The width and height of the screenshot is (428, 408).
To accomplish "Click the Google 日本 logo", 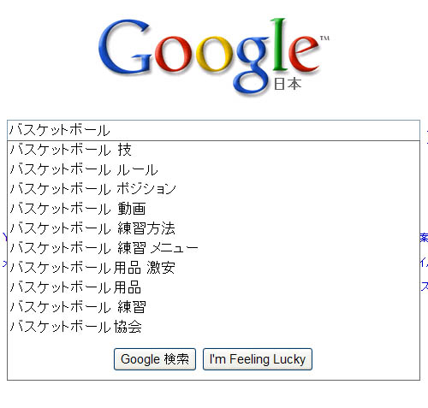I will click(x=214, y=56).
